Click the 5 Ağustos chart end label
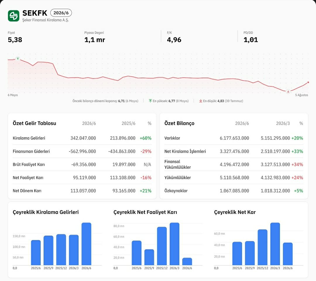The width and height of the screenshot is (316, 281). point(301,95)
